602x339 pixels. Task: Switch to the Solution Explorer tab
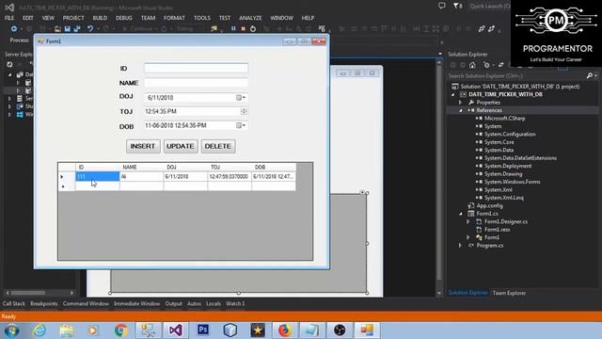pos(468,293)
